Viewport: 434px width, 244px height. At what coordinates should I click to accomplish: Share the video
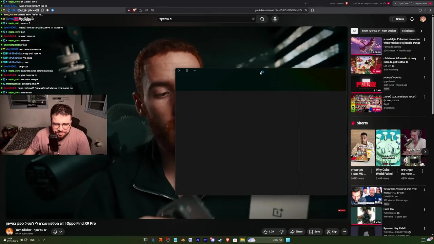(x=296, y=231)
